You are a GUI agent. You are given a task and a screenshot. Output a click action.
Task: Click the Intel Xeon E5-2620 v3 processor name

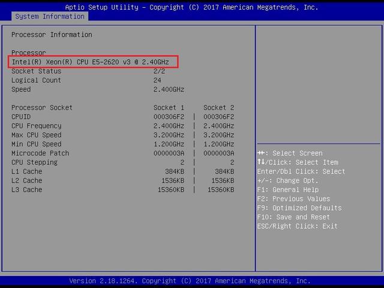(94, 62)
